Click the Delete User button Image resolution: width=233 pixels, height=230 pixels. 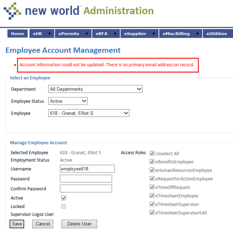coord(79,224)
